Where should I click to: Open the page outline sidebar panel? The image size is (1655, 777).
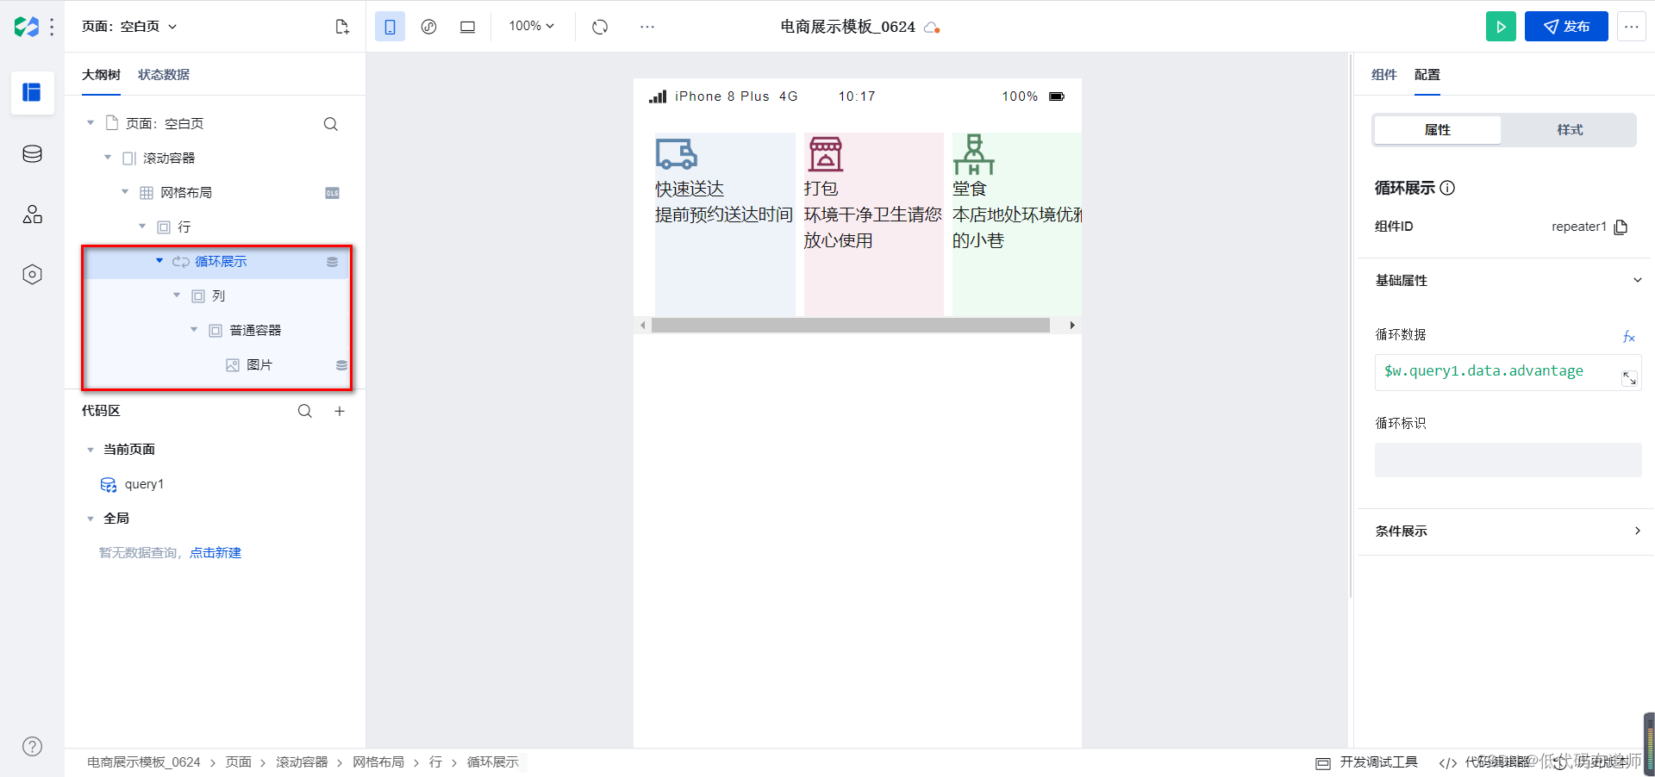pos(33,92)
